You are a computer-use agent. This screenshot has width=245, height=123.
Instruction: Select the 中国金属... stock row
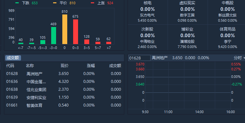(x=64, y=82)
